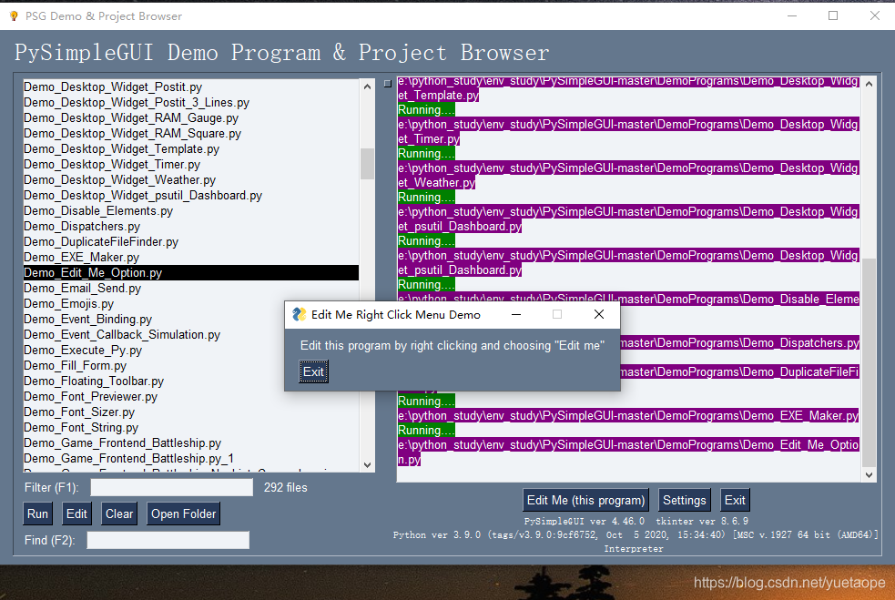Open the Settings button
Screen dimensions: 895x600
(685, 500)
